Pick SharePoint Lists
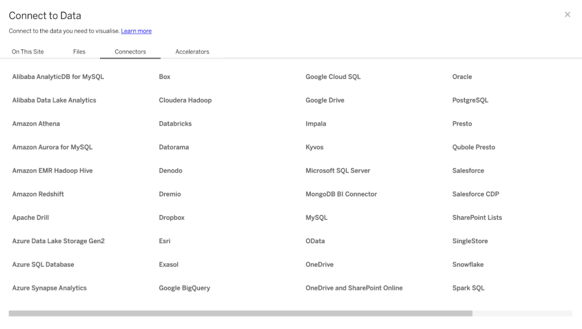582x329 pixels. click(477, 218)
